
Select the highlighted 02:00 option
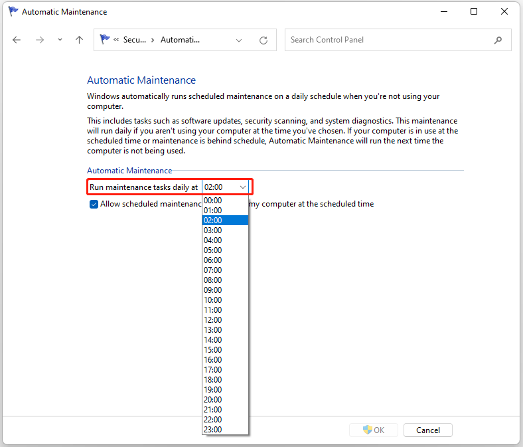pos(225,221)
